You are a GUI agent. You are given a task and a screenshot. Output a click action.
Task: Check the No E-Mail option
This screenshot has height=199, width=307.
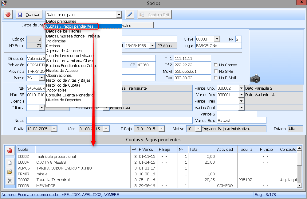click(x=216, y=78)
